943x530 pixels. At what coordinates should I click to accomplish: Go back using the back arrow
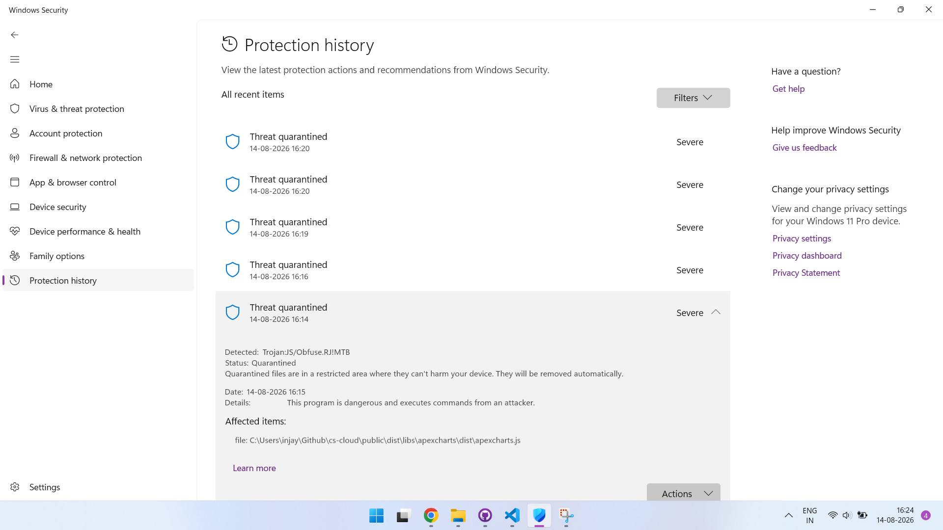[x=15, y=35]
